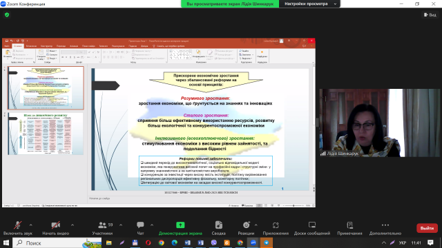Click the Вид view button
442x248 pixels.
click(x=430, y=14)
